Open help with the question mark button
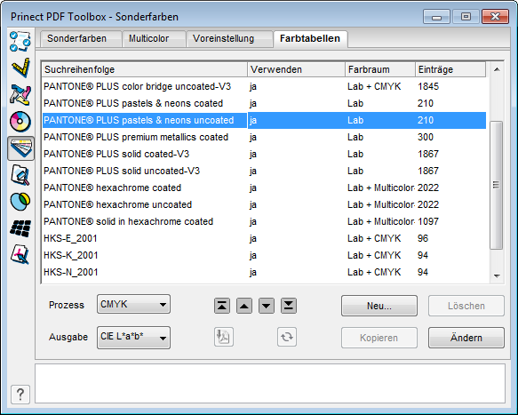The width and height of the screenshot is (518, 415). click(20, 395)
